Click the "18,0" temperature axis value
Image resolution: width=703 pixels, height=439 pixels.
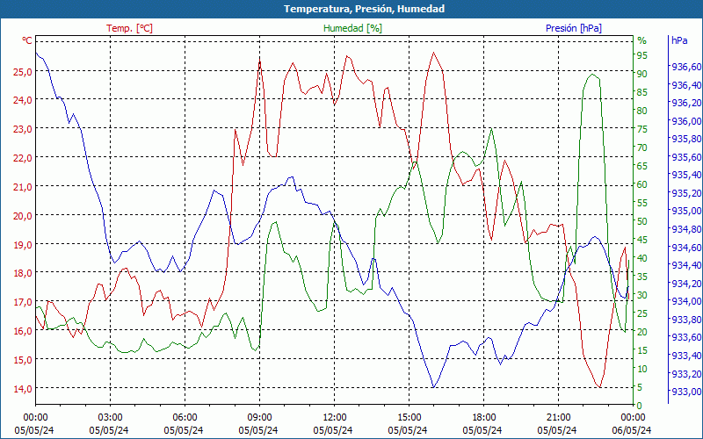(x=23, y=273)
